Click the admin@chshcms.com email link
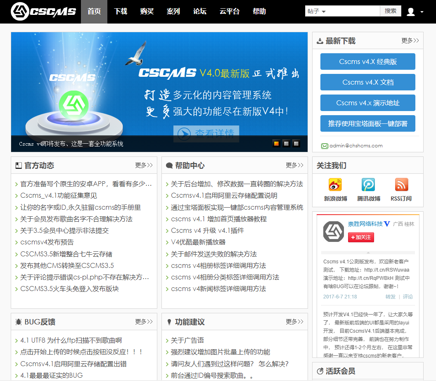The width and height of the screenshot is (436, 381). pos(356,146)
